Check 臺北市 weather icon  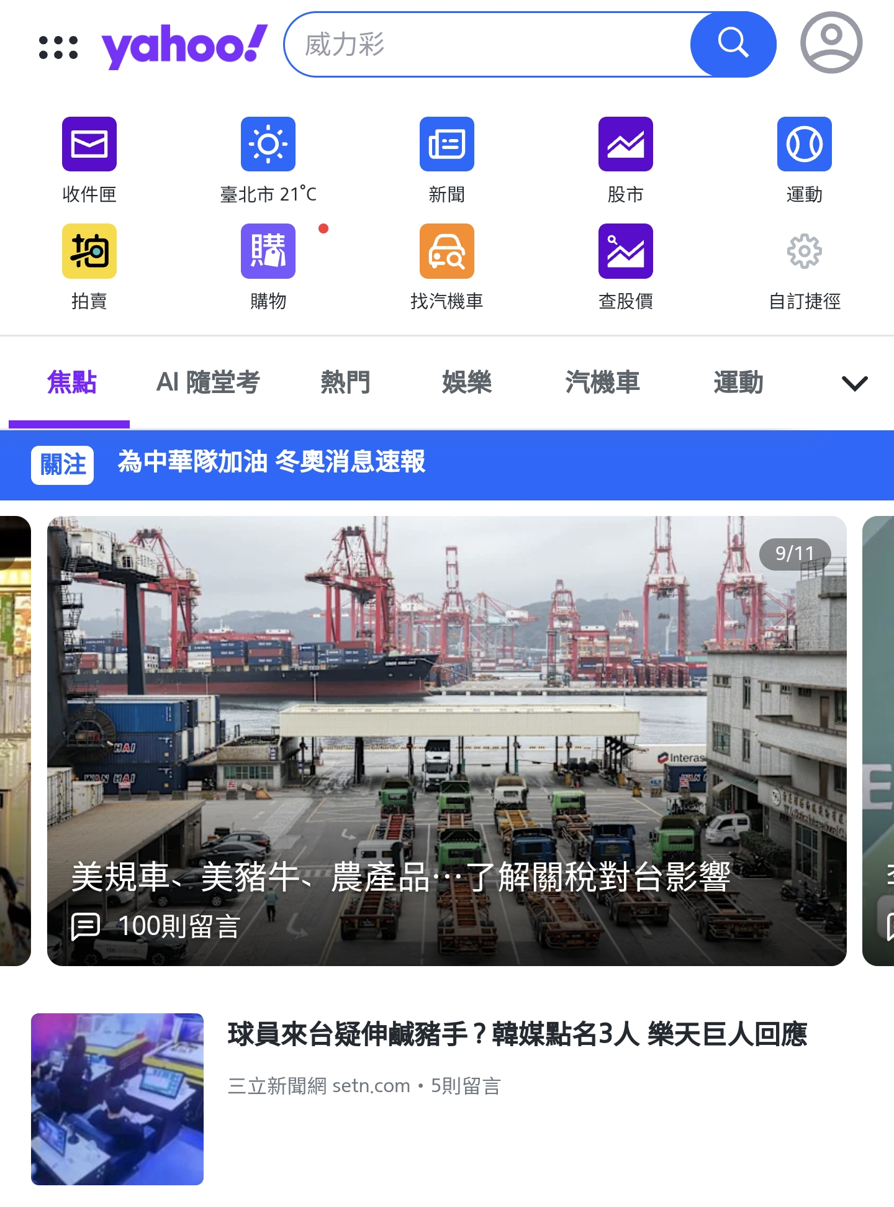click(268, 144)
